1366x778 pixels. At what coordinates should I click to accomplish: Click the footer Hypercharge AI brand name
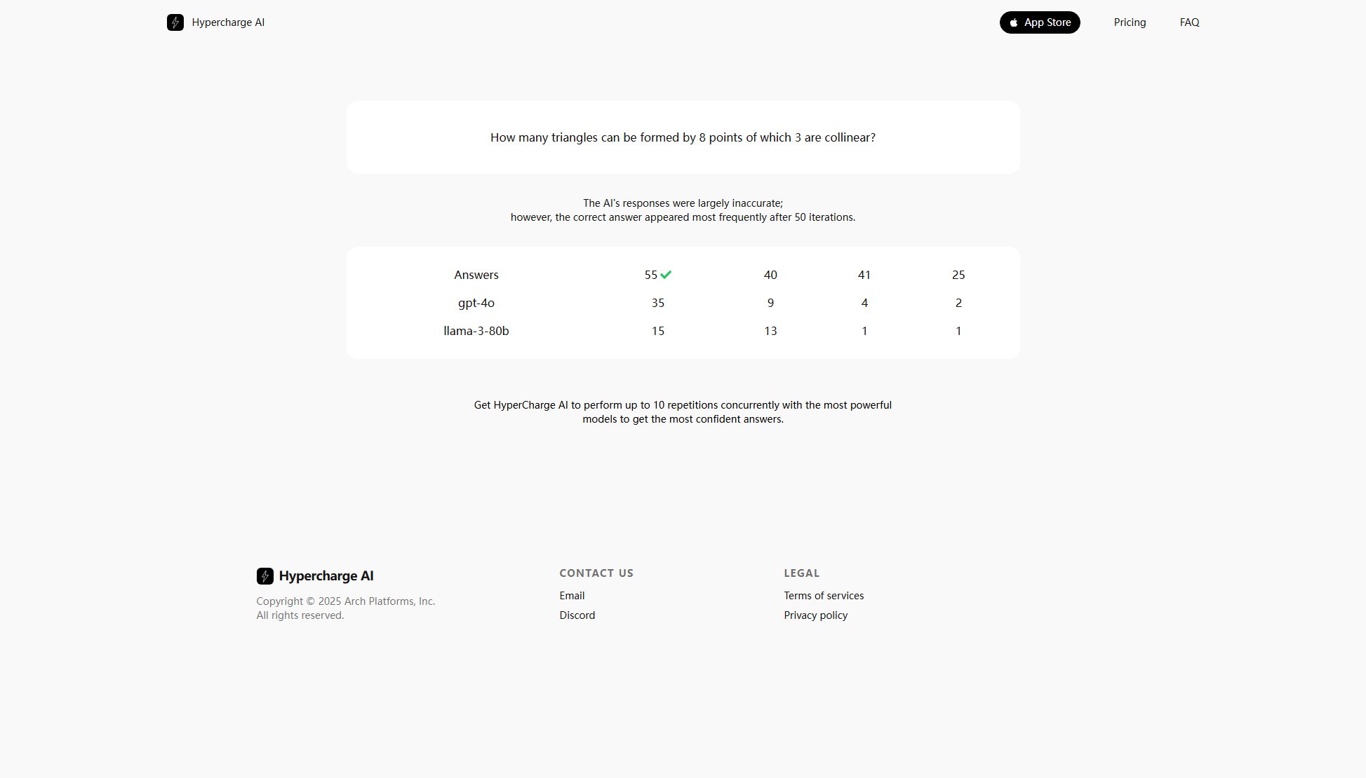[x=326, y=576]
